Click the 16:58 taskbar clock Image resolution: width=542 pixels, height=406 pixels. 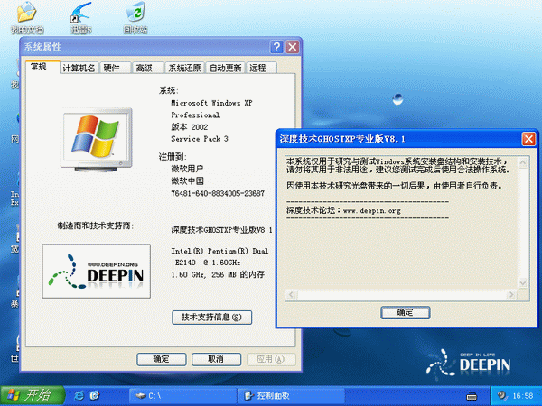point(523,396)
